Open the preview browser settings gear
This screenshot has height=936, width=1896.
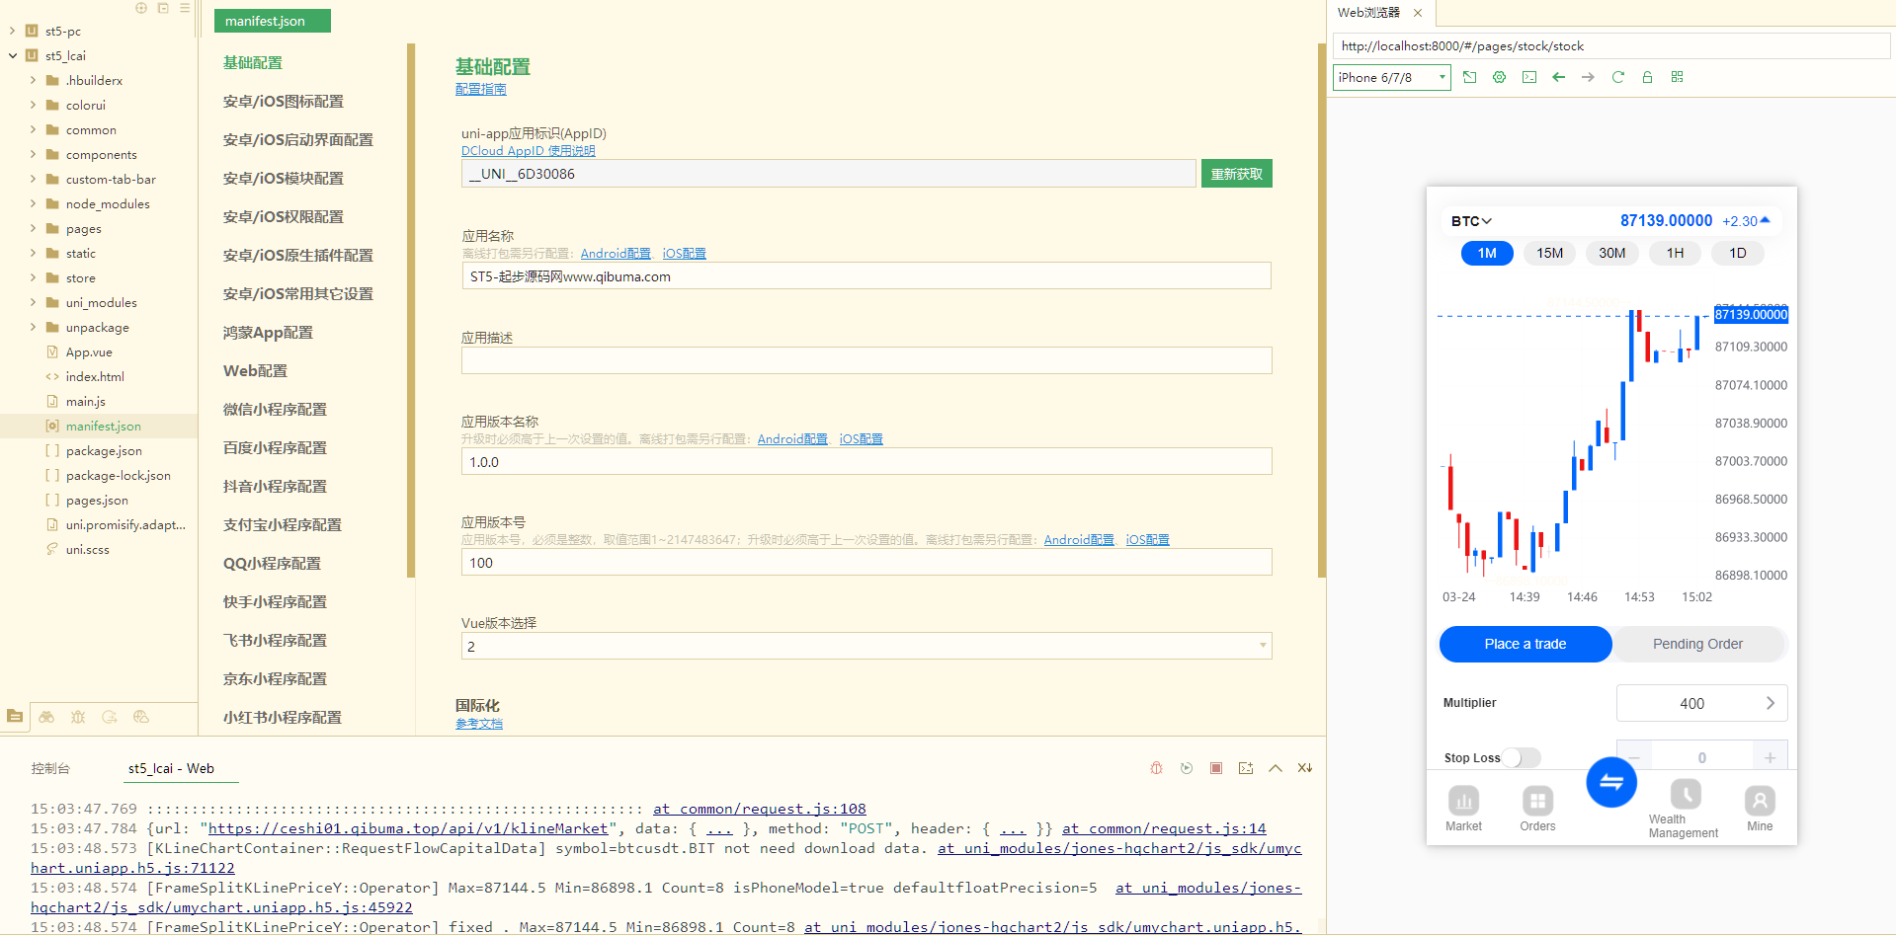(1499, 77)
